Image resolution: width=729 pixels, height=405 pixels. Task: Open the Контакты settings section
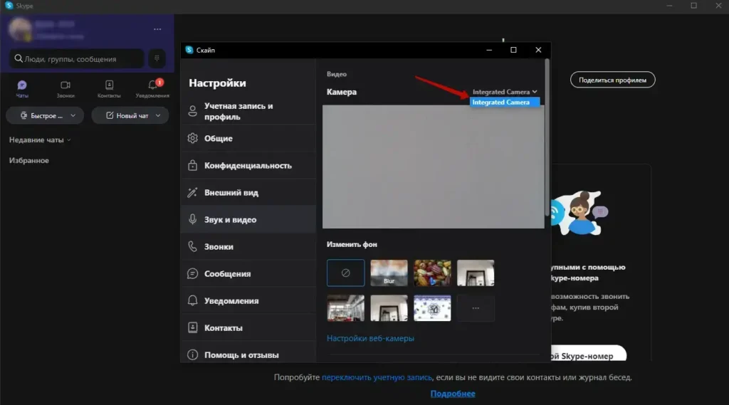pyautogui.click(x=248, y=327)
